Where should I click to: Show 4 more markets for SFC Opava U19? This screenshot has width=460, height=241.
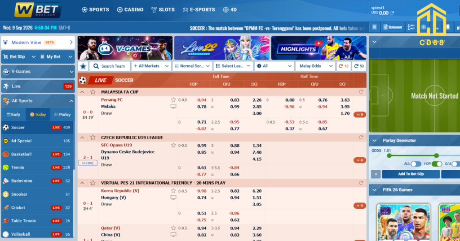(x=360, y=160)
